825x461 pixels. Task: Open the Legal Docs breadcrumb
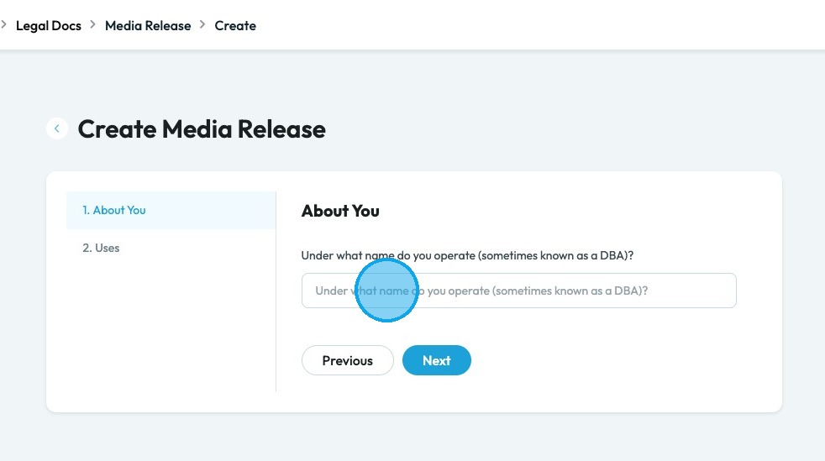[49, 25]
